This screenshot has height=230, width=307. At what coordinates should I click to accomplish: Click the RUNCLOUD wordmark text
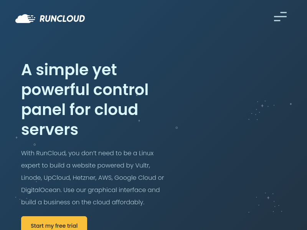(x=62, y=18)
